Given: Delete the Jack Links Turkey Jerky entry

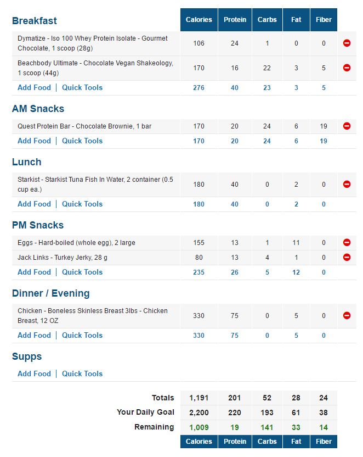Looking at the screenshot, I should point(347,256).
